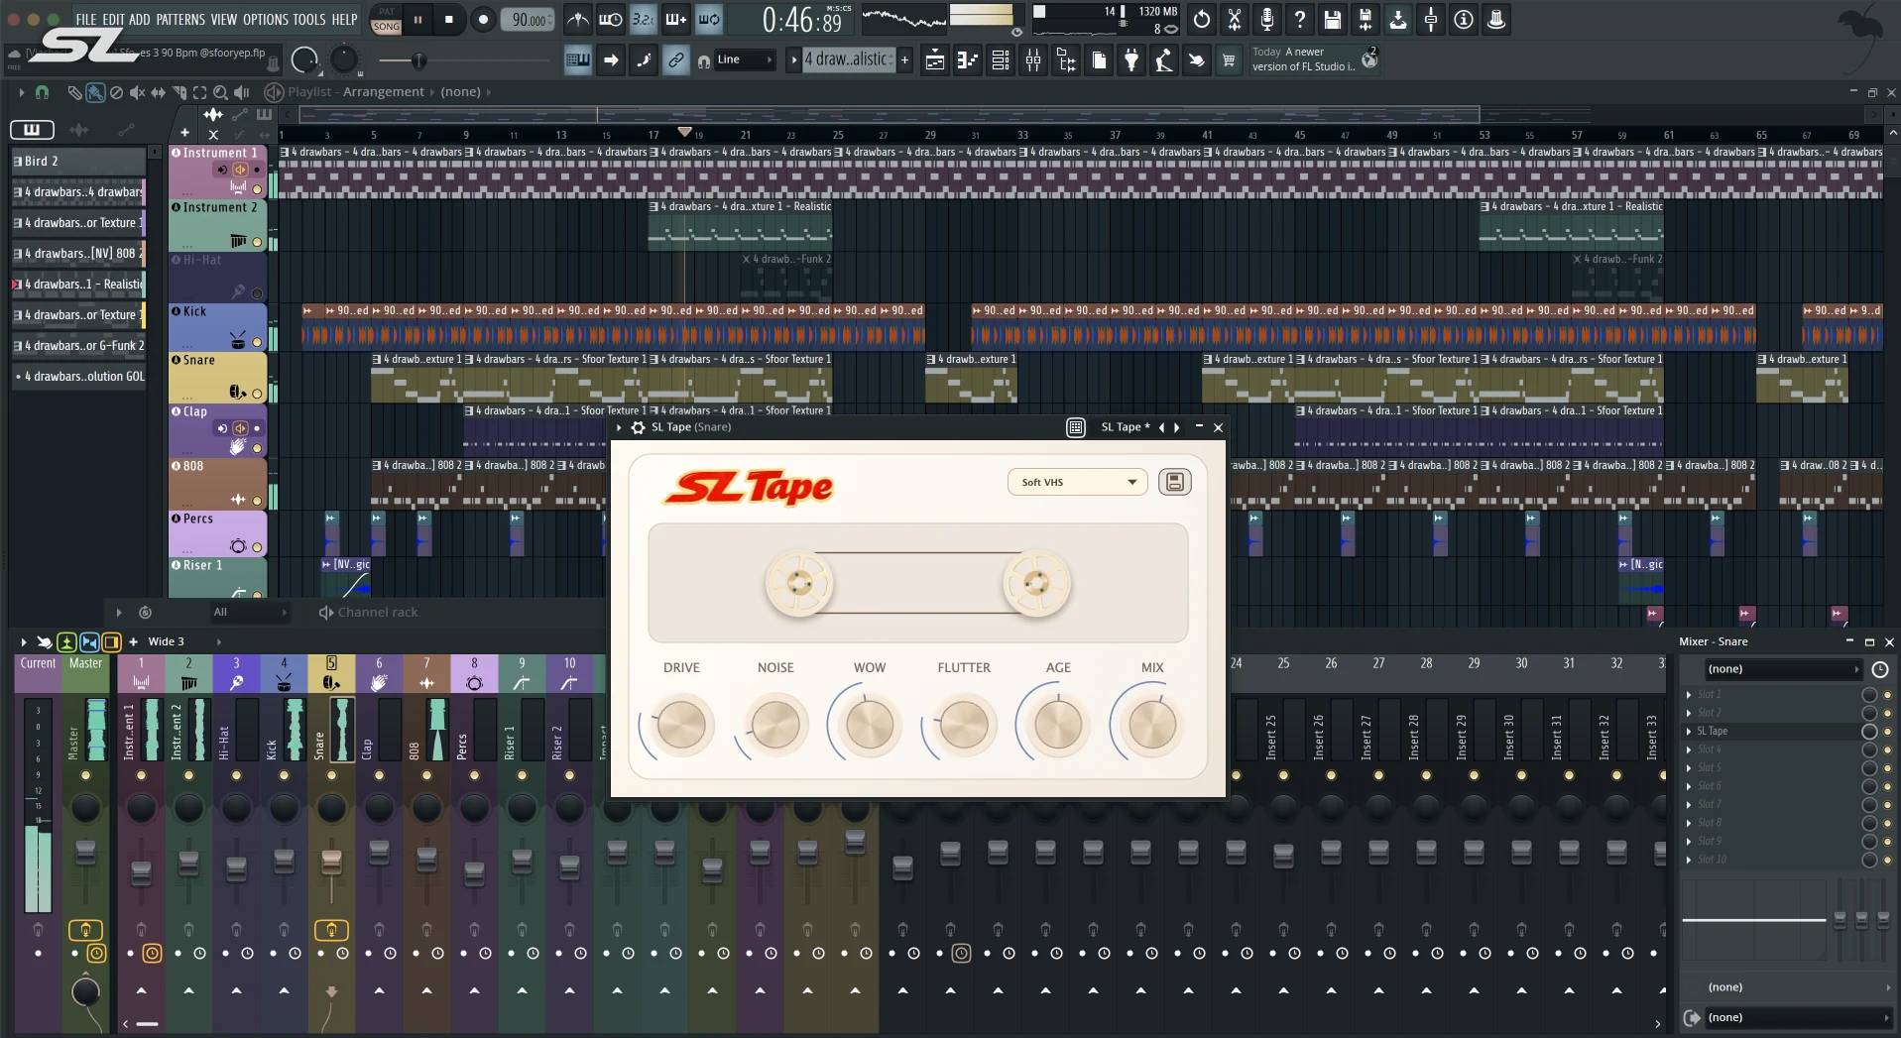The width and height of the screenshot is (1901, 1038).
Task: Open channel rack All filter dropdown
Action: tap(249, 612)
